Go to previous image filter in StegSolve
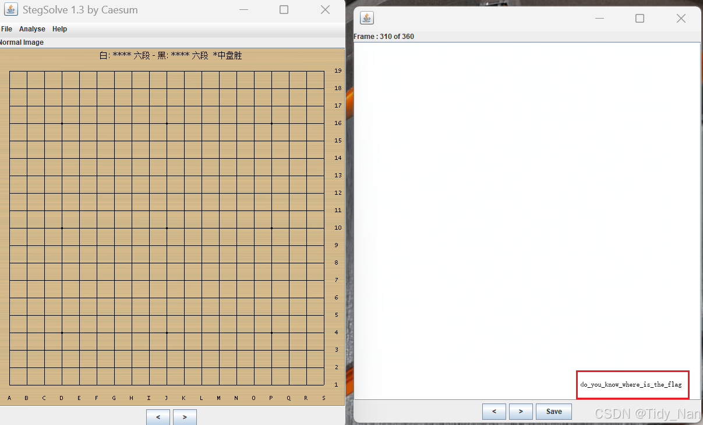 (x=158, y=417)
